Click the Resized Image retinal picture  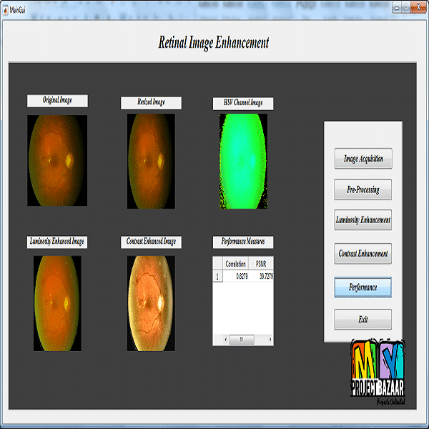click(151, 161)
